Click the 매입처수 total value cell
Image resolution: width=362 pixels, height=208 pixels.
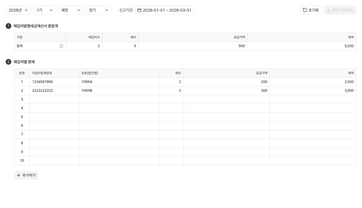84,46
